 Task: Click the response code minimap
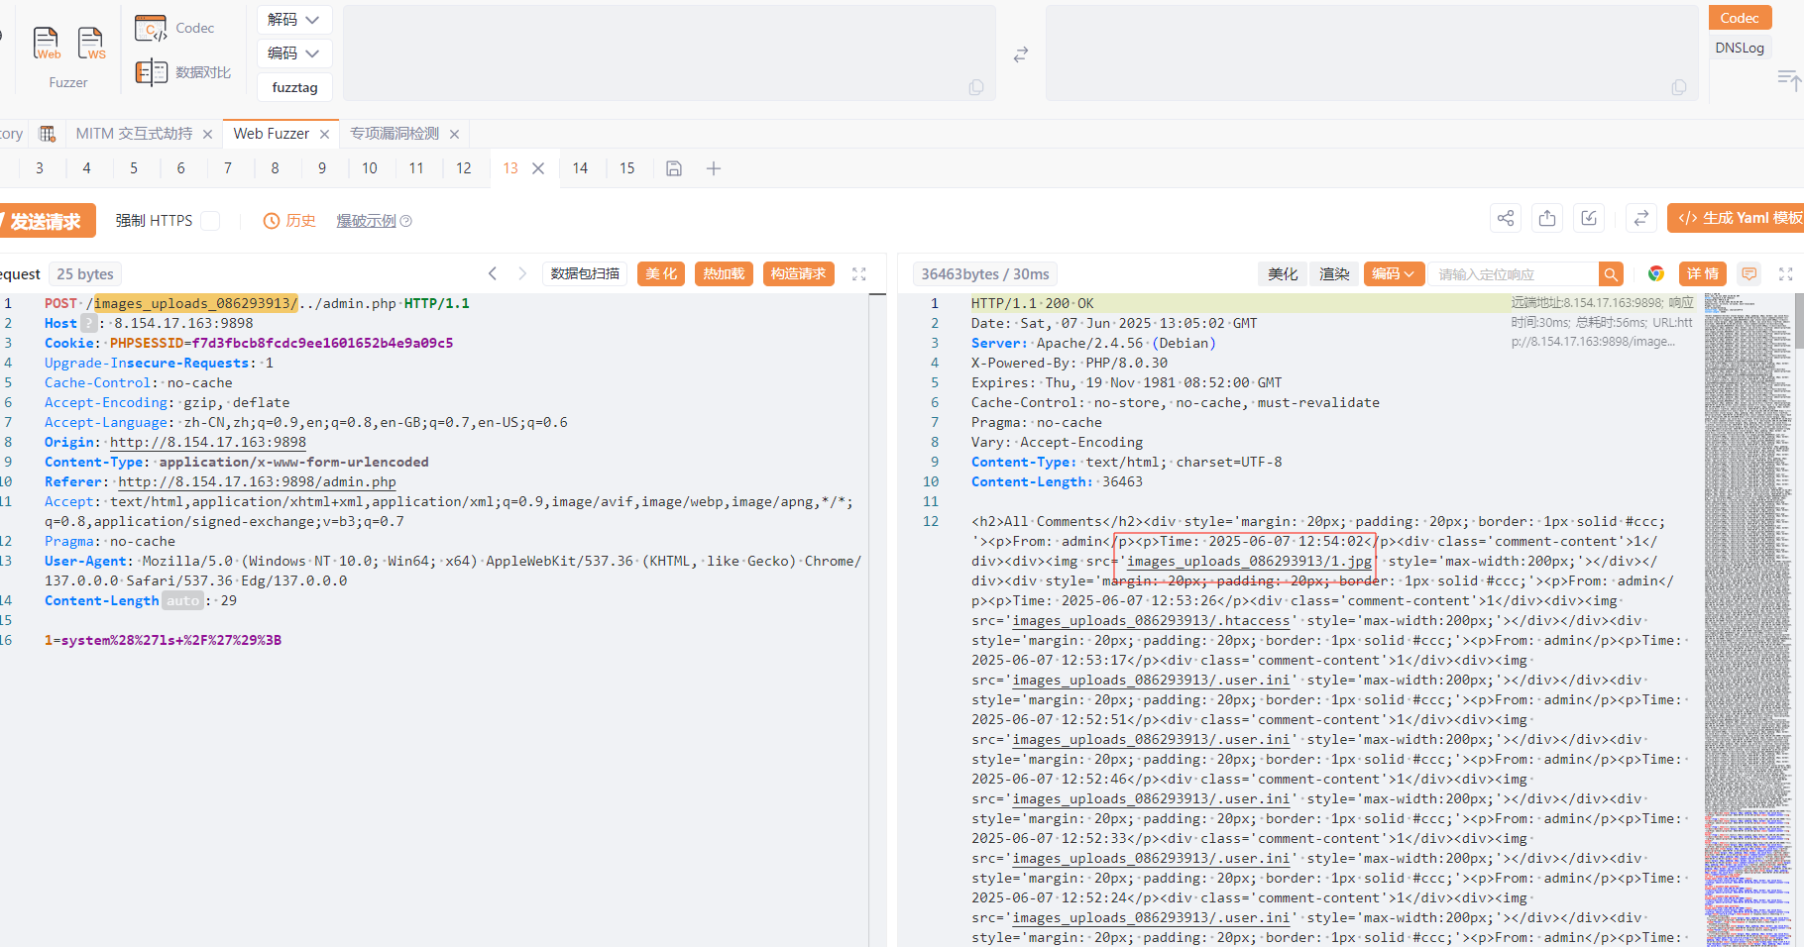[x=1748, y=619]
